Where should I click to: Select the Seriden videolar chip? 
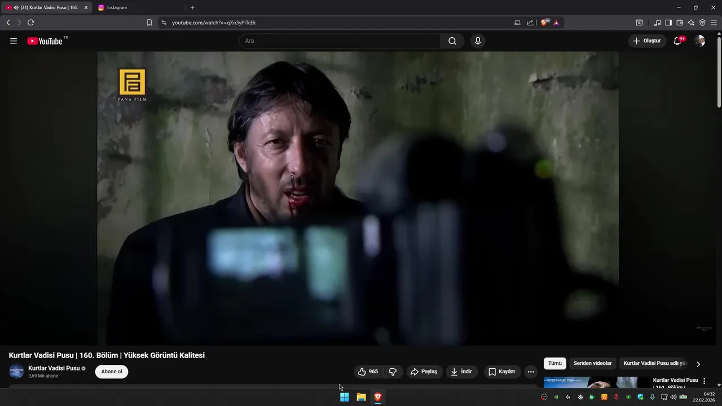click(592, 363)
